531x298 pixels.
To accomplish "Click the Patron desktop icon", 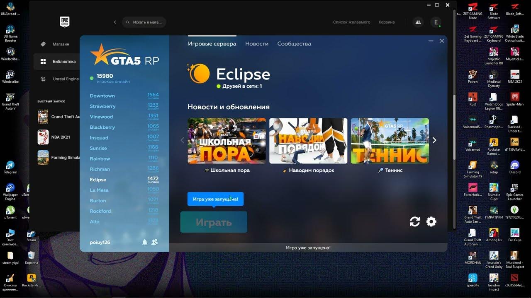I will [473, 77].
